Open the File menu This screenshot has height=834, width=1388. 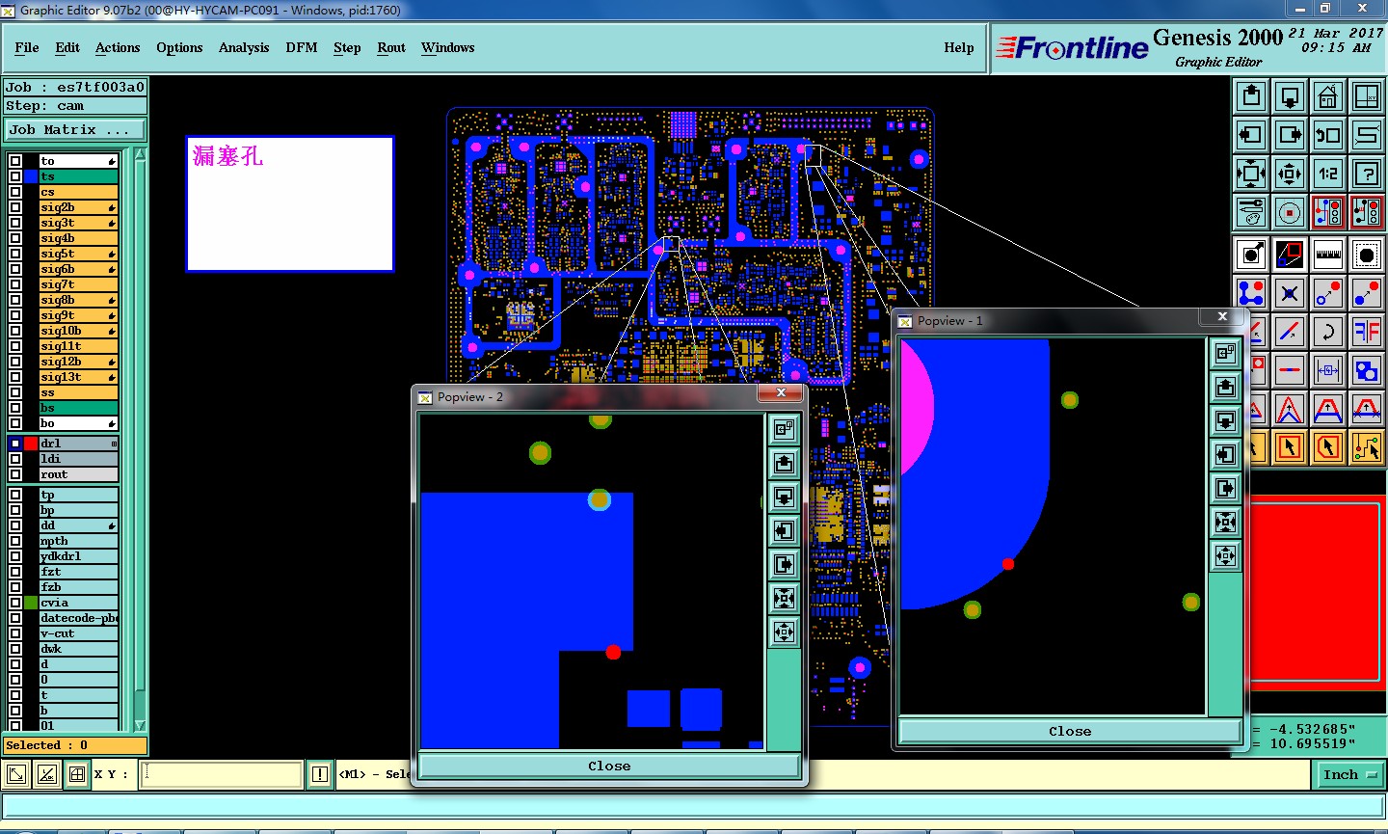[27, 47]
